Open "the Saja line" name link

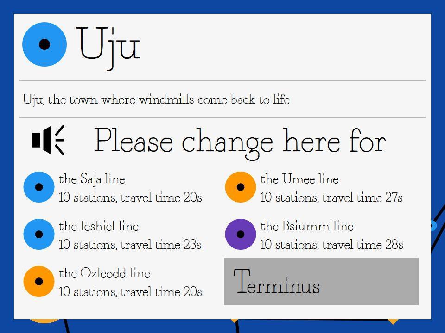(92, 179)
